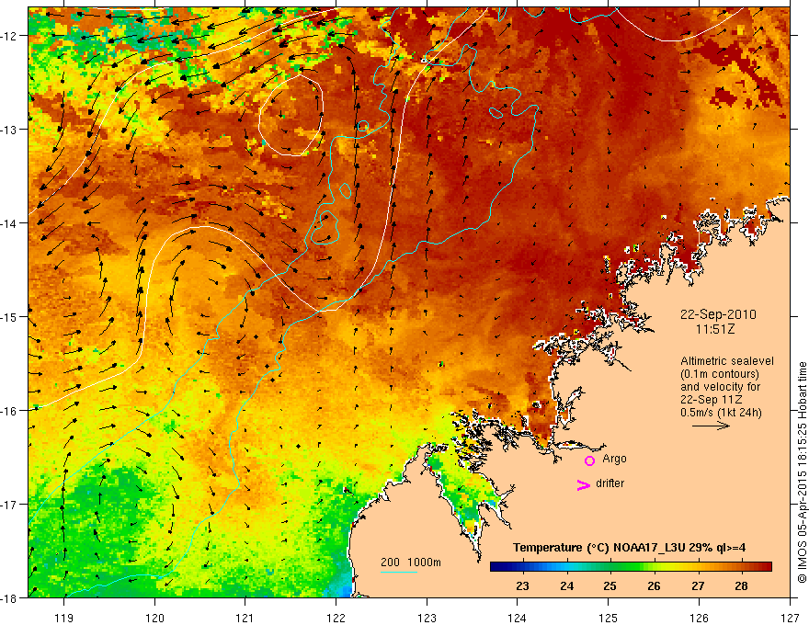Click the 'drifter' legend label

[610, 483]
